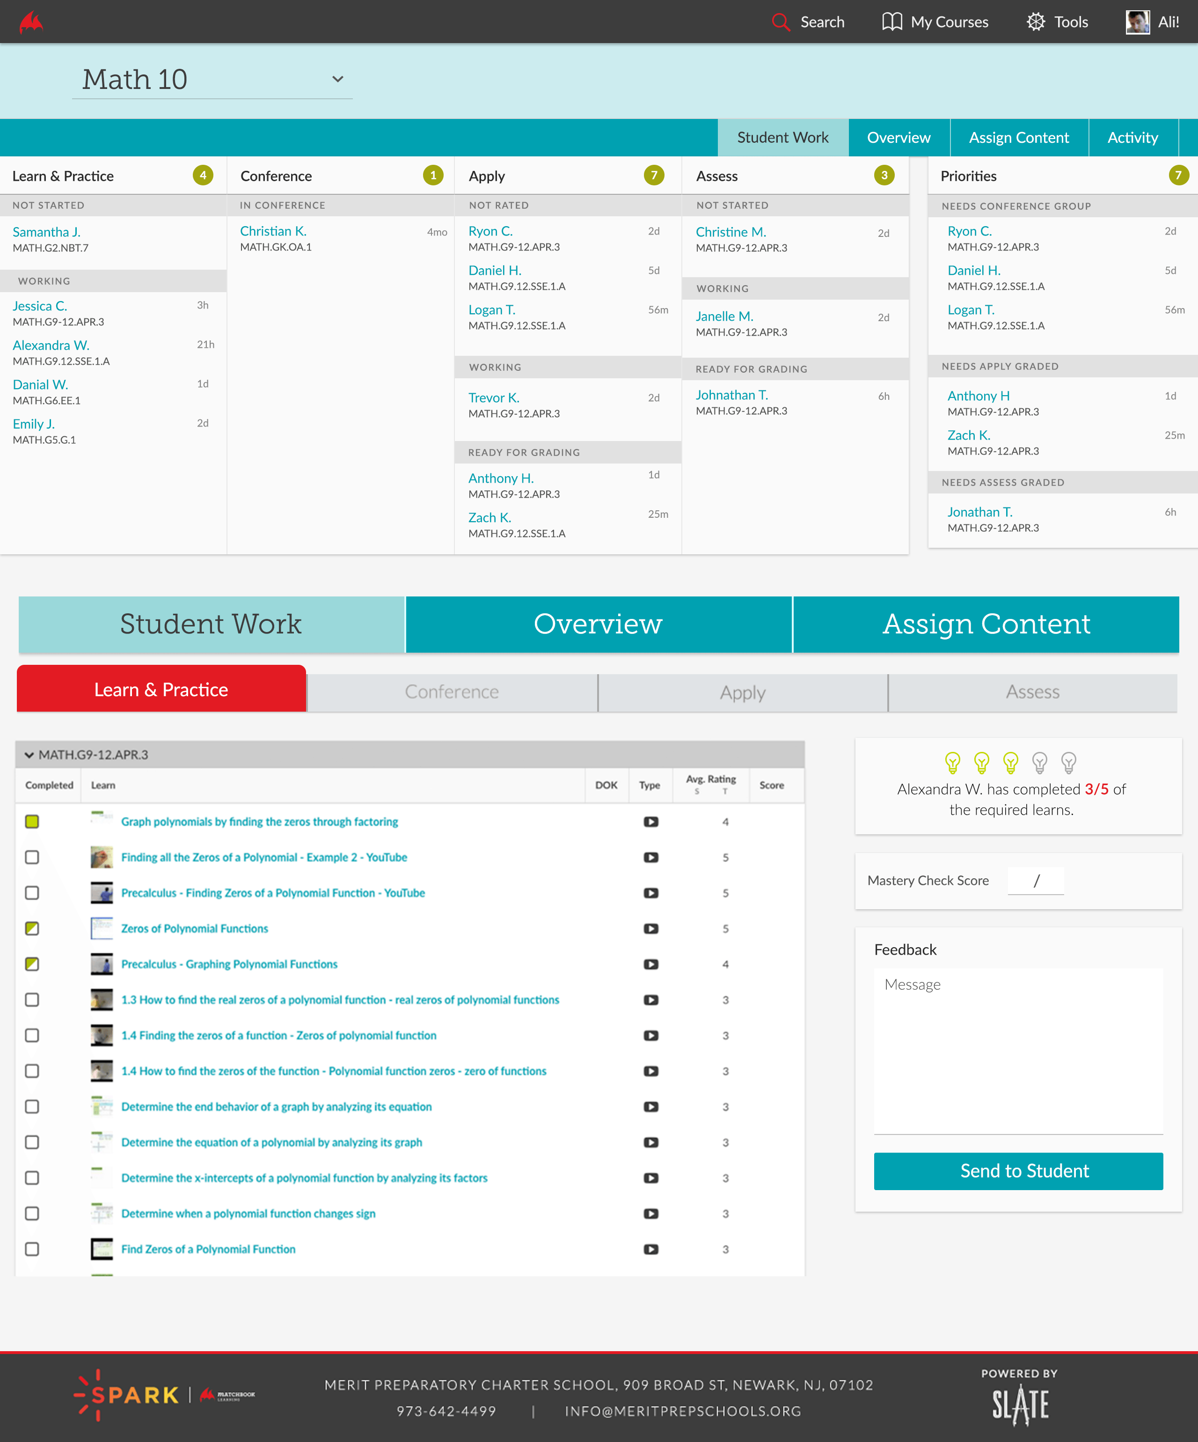Click the DOK column header
This screenshot has height=1442, width=1198.
[x=606, y=786]
